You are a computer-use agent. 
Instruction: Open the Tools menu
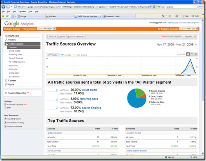[30, 11]
